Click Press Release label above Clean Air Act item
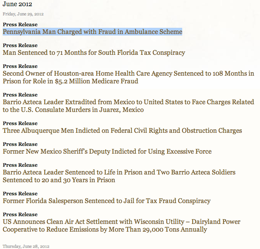 (20, 214)
